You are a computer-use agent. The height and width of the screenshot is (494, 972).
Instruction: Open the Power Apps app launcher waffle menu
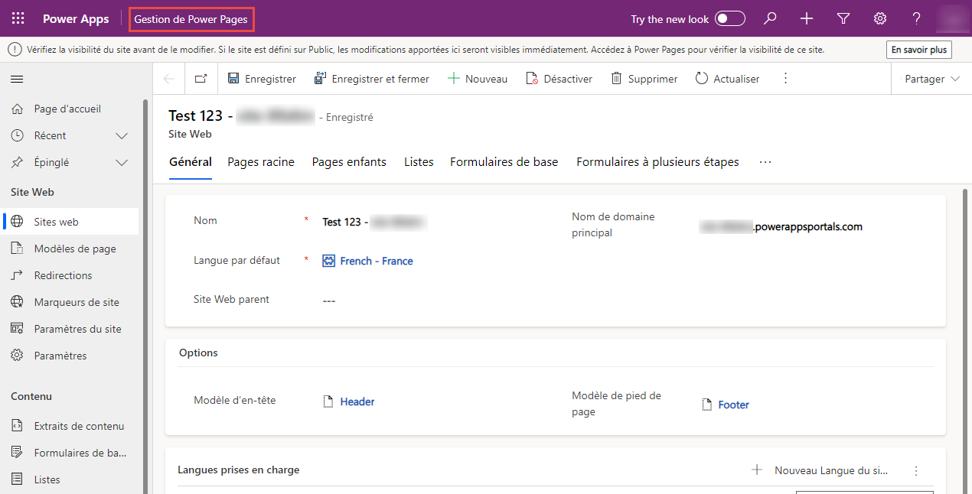click(x=18, y=18)
